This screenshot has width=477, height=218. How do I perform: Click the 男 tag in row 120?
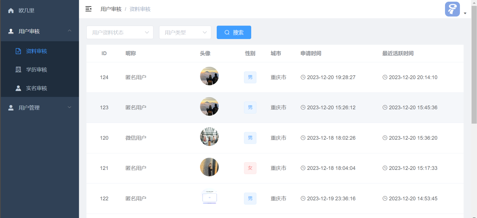[250, 138]
